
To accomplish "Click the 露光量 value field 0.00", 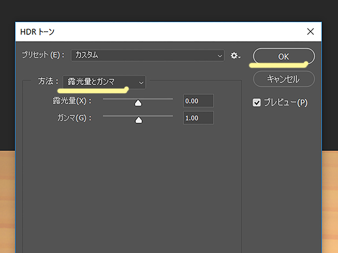I will (x=198, y=101).
